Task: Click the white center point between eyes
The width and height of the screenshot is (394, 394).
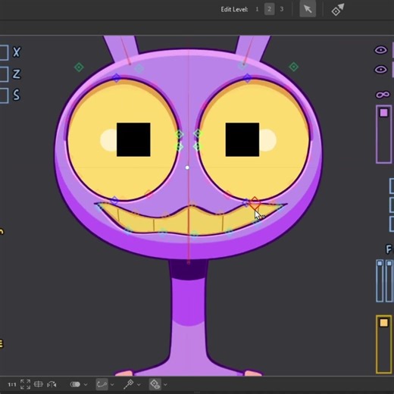Action: [187, 167]
